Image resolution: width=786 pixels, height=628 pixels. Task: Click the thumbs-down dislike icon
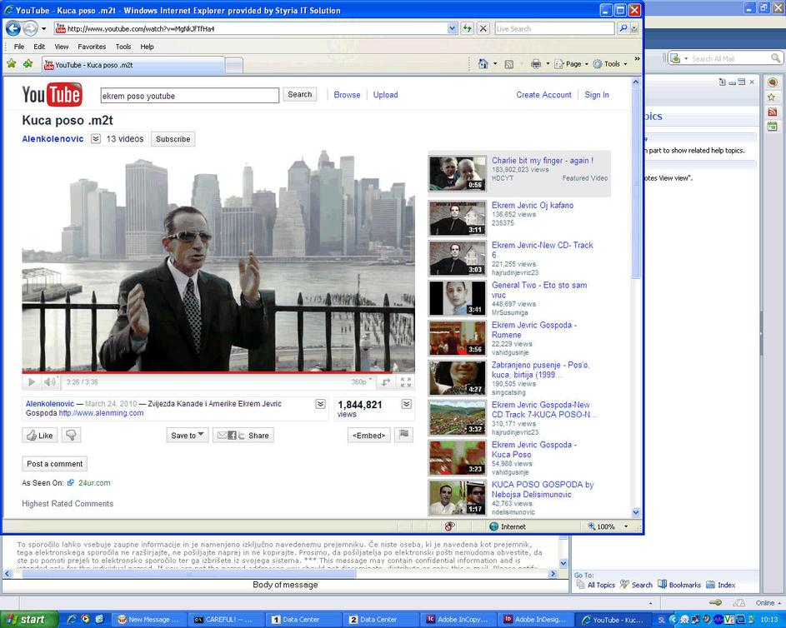[71, 435]
